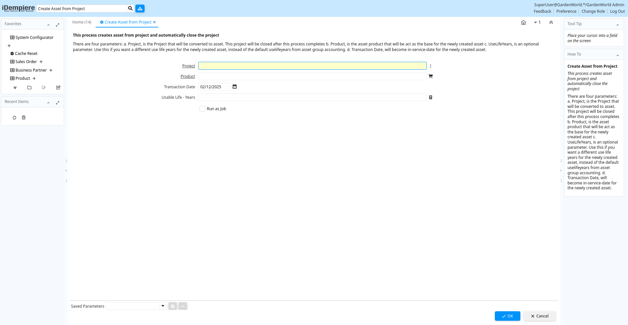
Task: Refresh the Recent Items list
Action: coord(14,118)
